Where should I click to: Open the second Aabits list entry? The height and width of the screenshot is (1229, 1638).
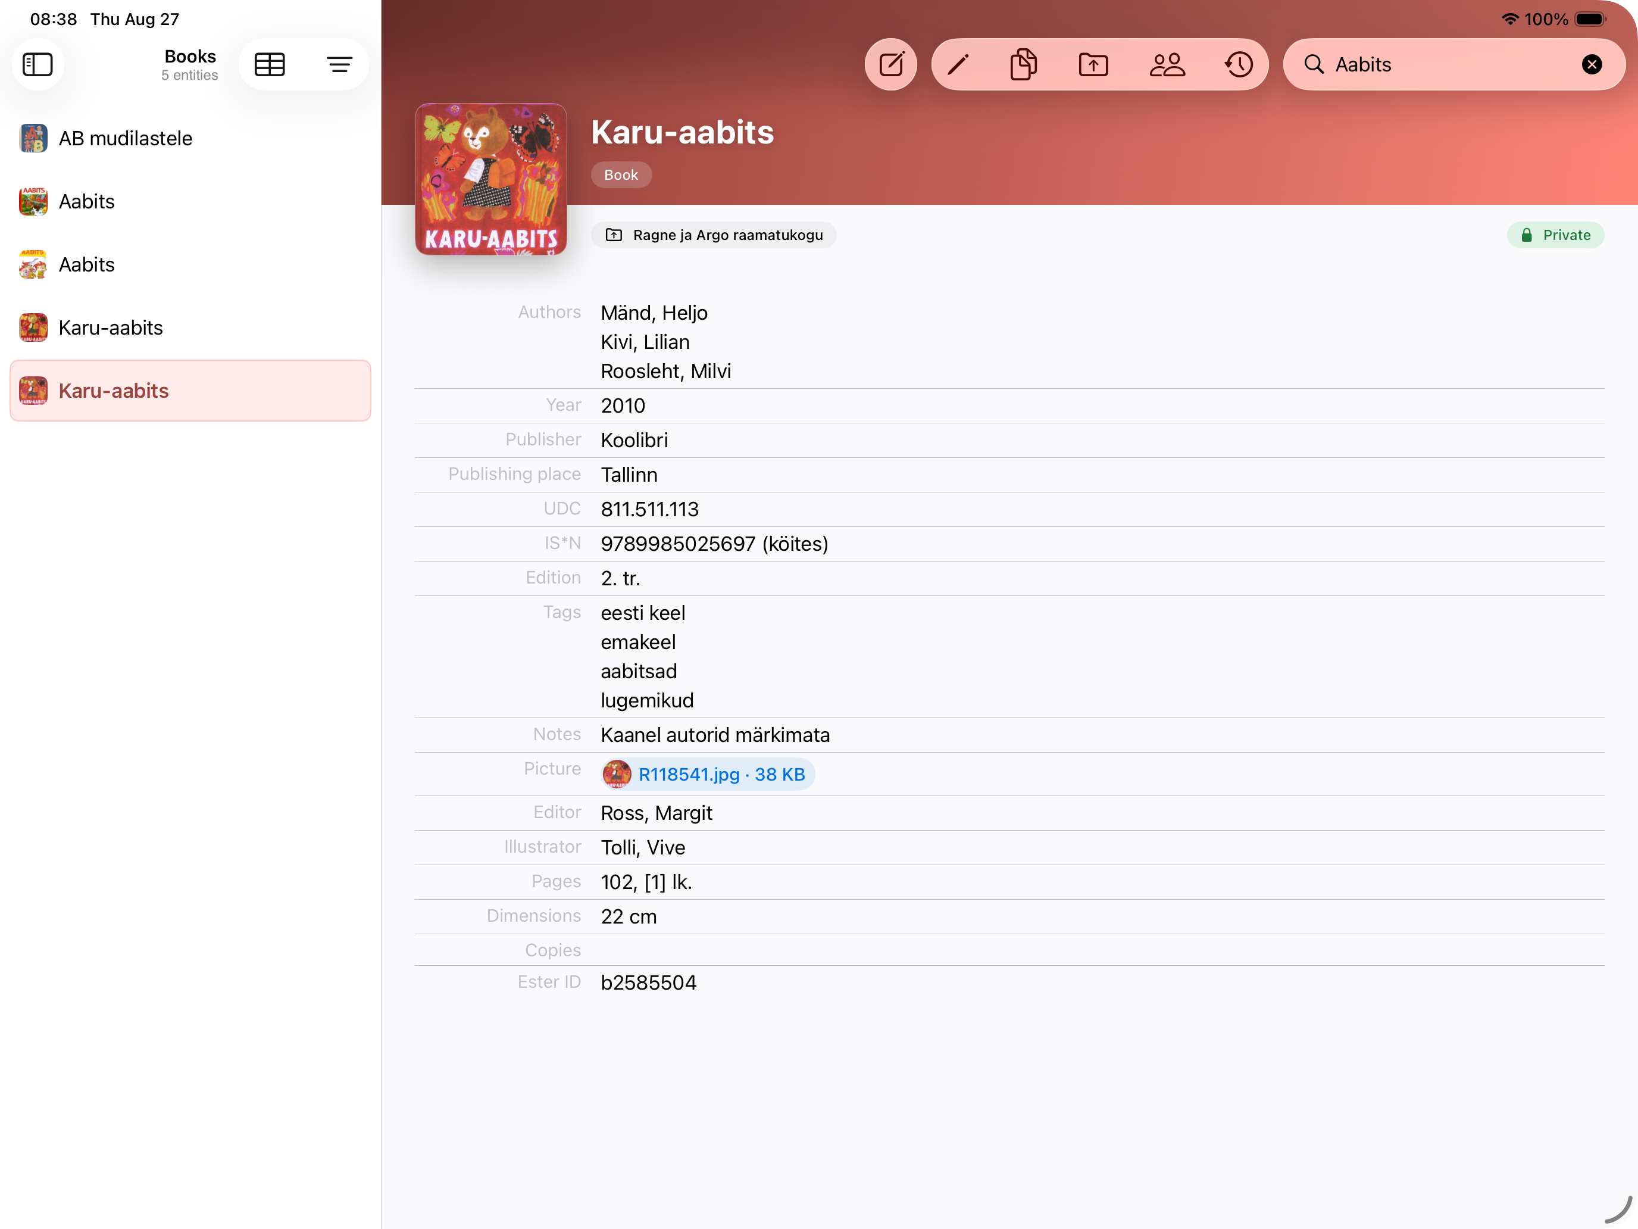click(x=190, y=264)
